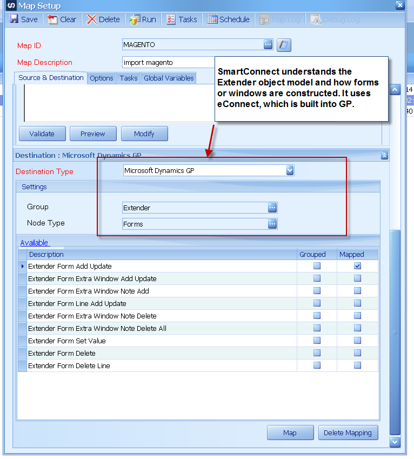Viewport: 414px width, 459px height.
Task: Click Delete Mapping button
Action: [348, 433]
